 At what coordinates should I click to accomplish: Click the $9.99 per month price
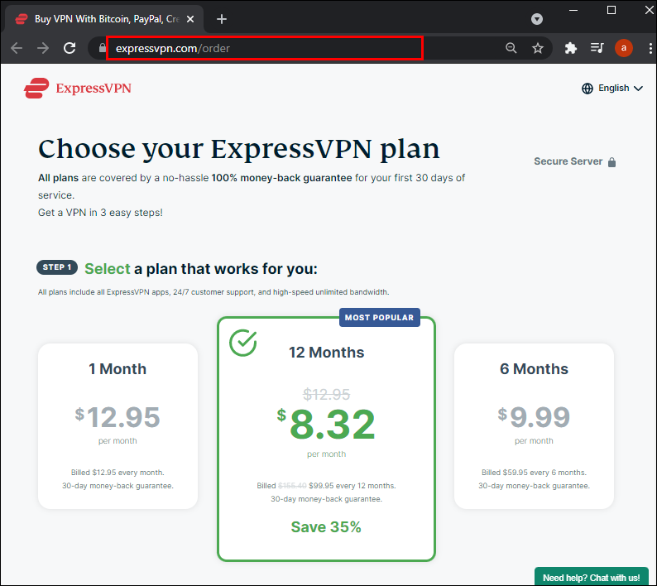[x=534, y=417]
